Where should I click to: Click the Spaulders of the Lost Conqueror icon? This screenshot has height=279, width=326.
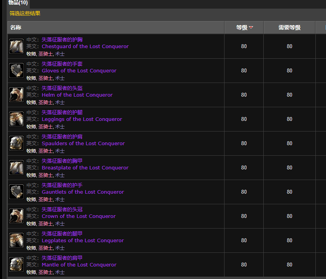(16, 143)
